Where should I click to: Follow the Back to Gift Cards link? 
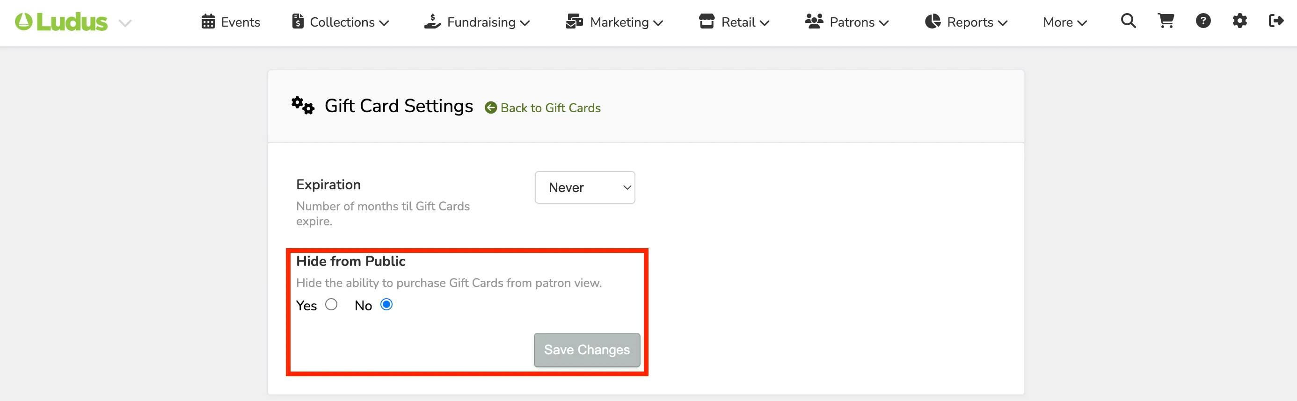coord(550,107)
